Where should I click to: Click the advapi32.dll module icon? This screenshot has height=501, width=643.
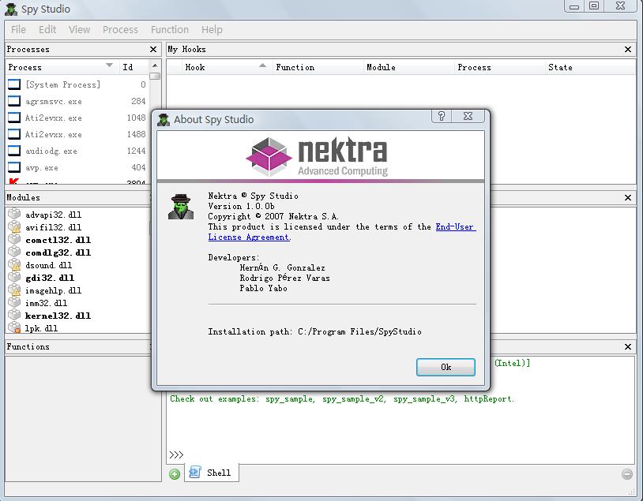tap(14, 214)
